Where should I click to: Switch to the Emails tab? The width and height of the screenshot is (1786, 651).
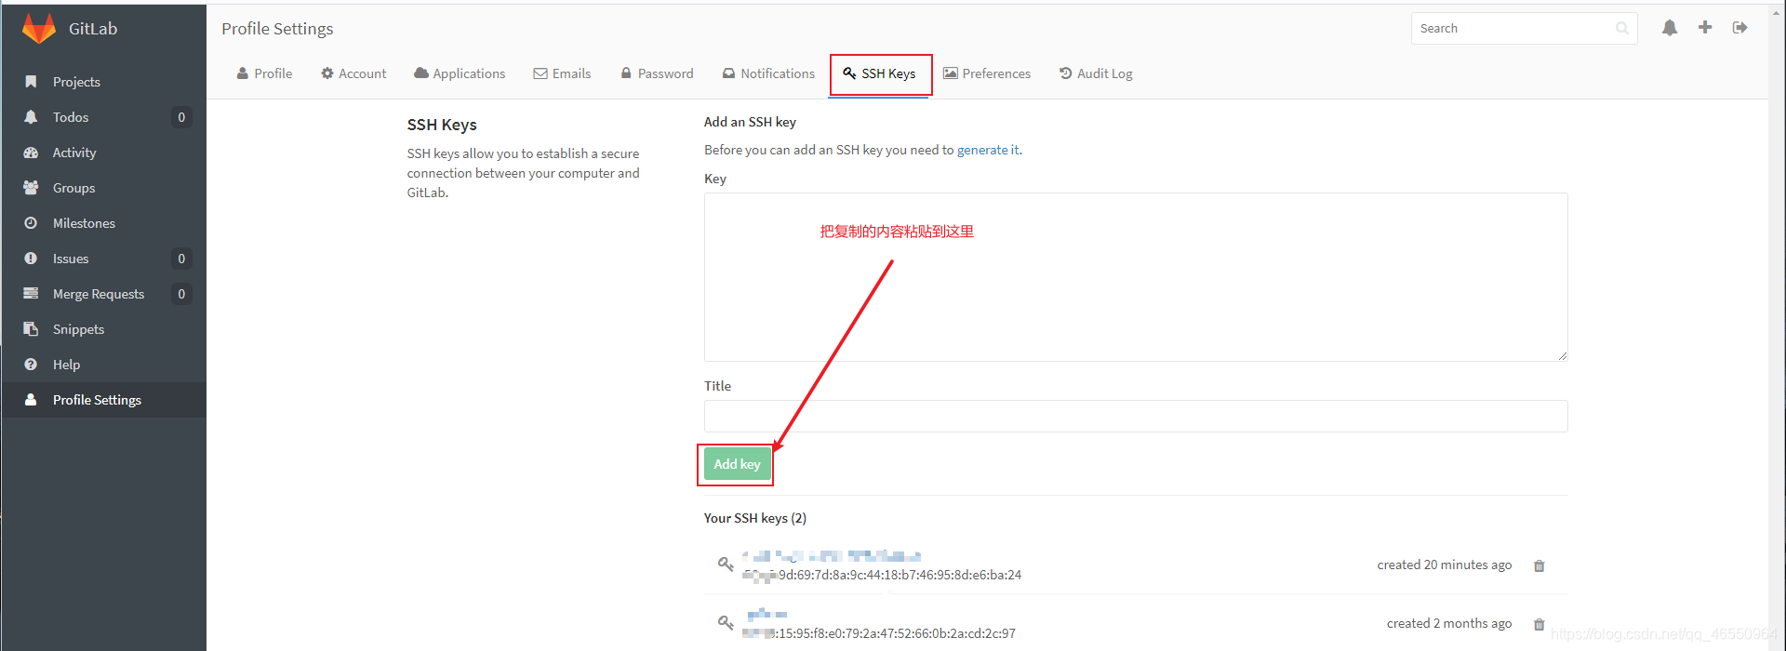pos(562,73)
